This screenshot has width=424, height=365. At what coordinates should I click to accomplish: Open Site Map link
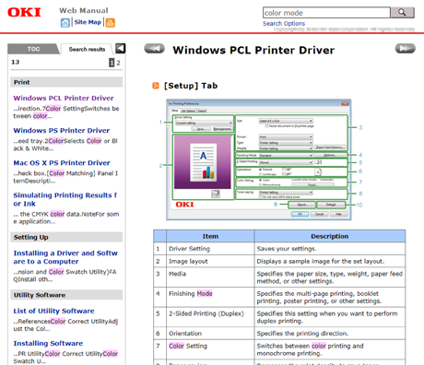88,22
